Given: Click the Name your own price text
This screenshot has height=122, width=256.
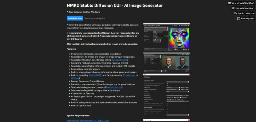Looking at the screenshot, I should [95, 18].
